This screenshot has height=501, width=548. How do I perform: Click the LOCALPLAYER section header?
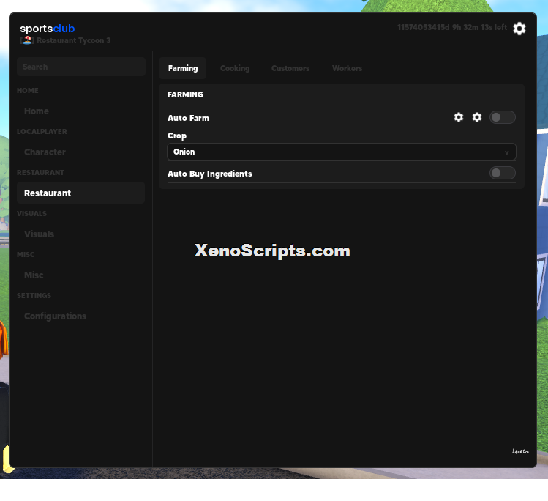tap(42, 132)
